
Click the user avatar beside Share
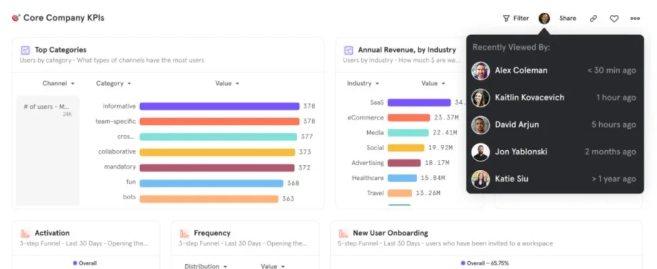pyautogui.click(x=544, y=19)
